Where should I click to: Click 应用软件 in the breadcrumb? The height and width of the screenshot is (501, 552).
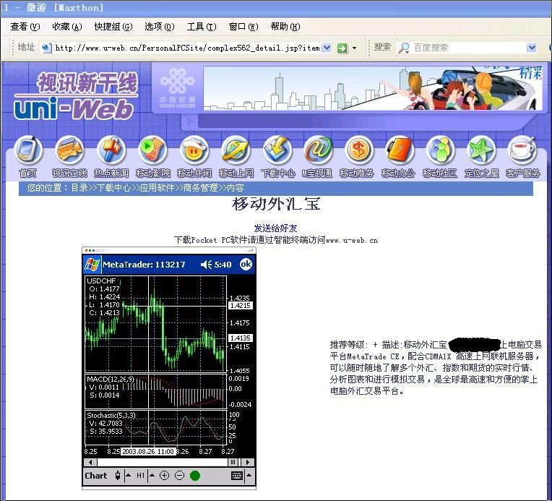click(x=157, y=188)
